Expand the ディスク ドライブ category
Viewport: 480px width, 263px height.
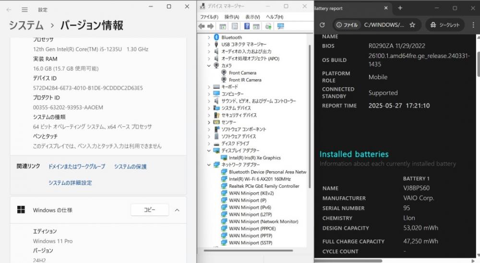(209, 143)
